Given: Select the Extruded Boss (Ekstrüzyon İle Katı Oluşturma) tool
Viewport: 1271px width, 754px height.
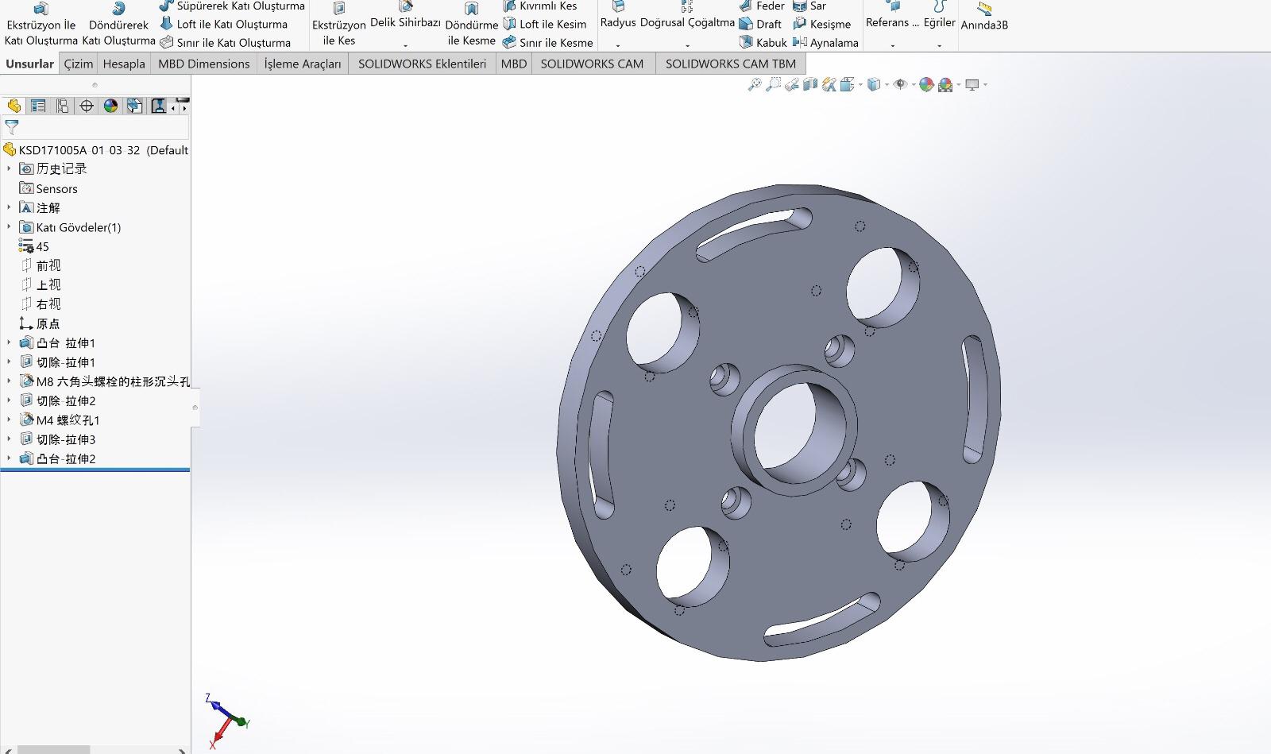Looking at the screenshot, I should (41, 25).
